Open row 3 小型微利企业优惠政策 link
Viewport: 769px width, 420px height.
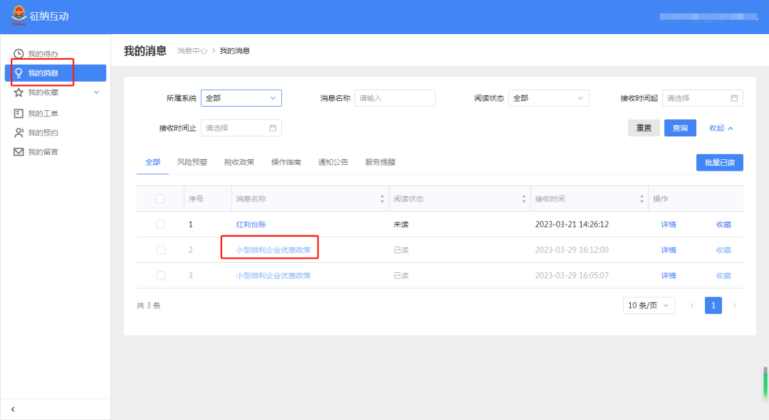click(x=273, y=275)
